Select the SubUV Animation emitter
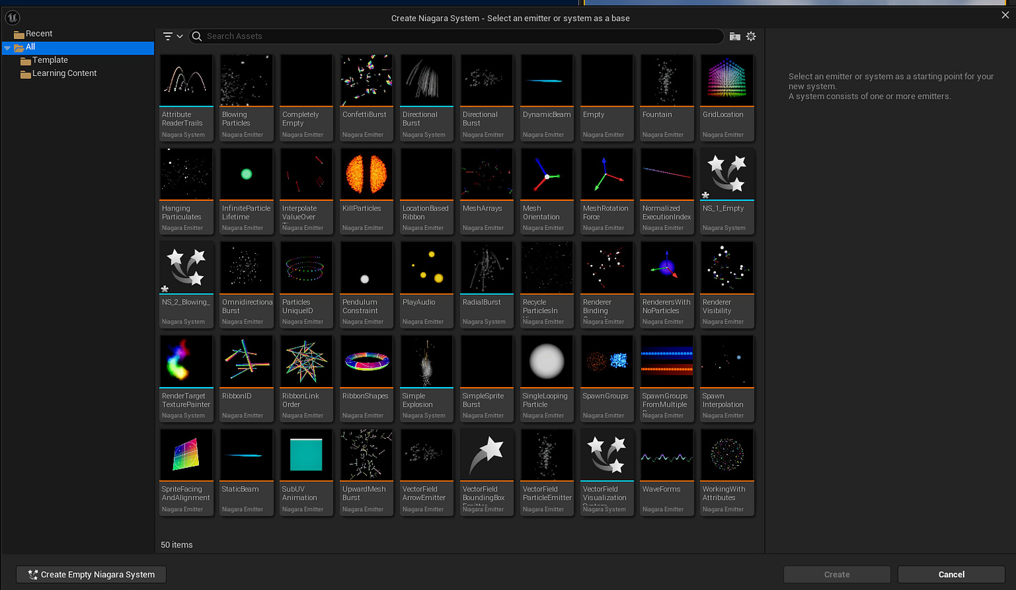 click(x=306, y=472)
